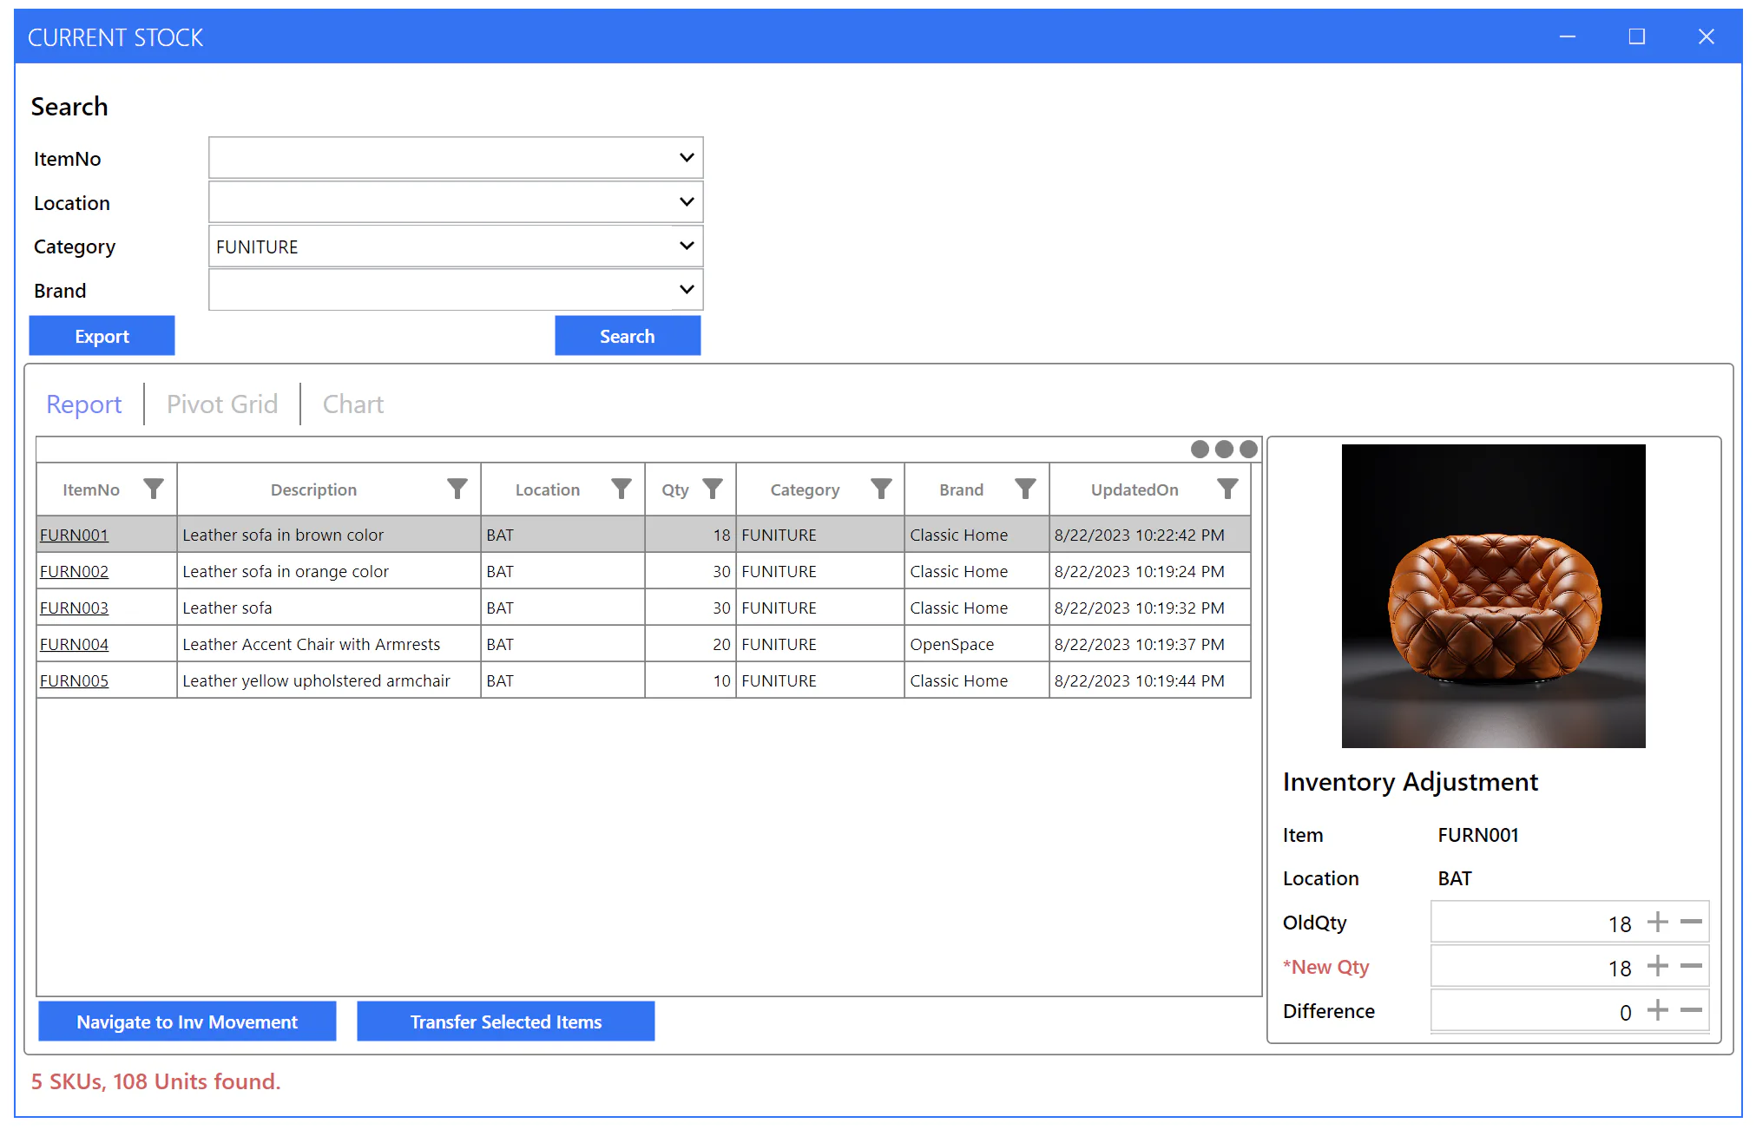
Task: Decrease Difference with the minus icon
Action: (1691, 1010)
